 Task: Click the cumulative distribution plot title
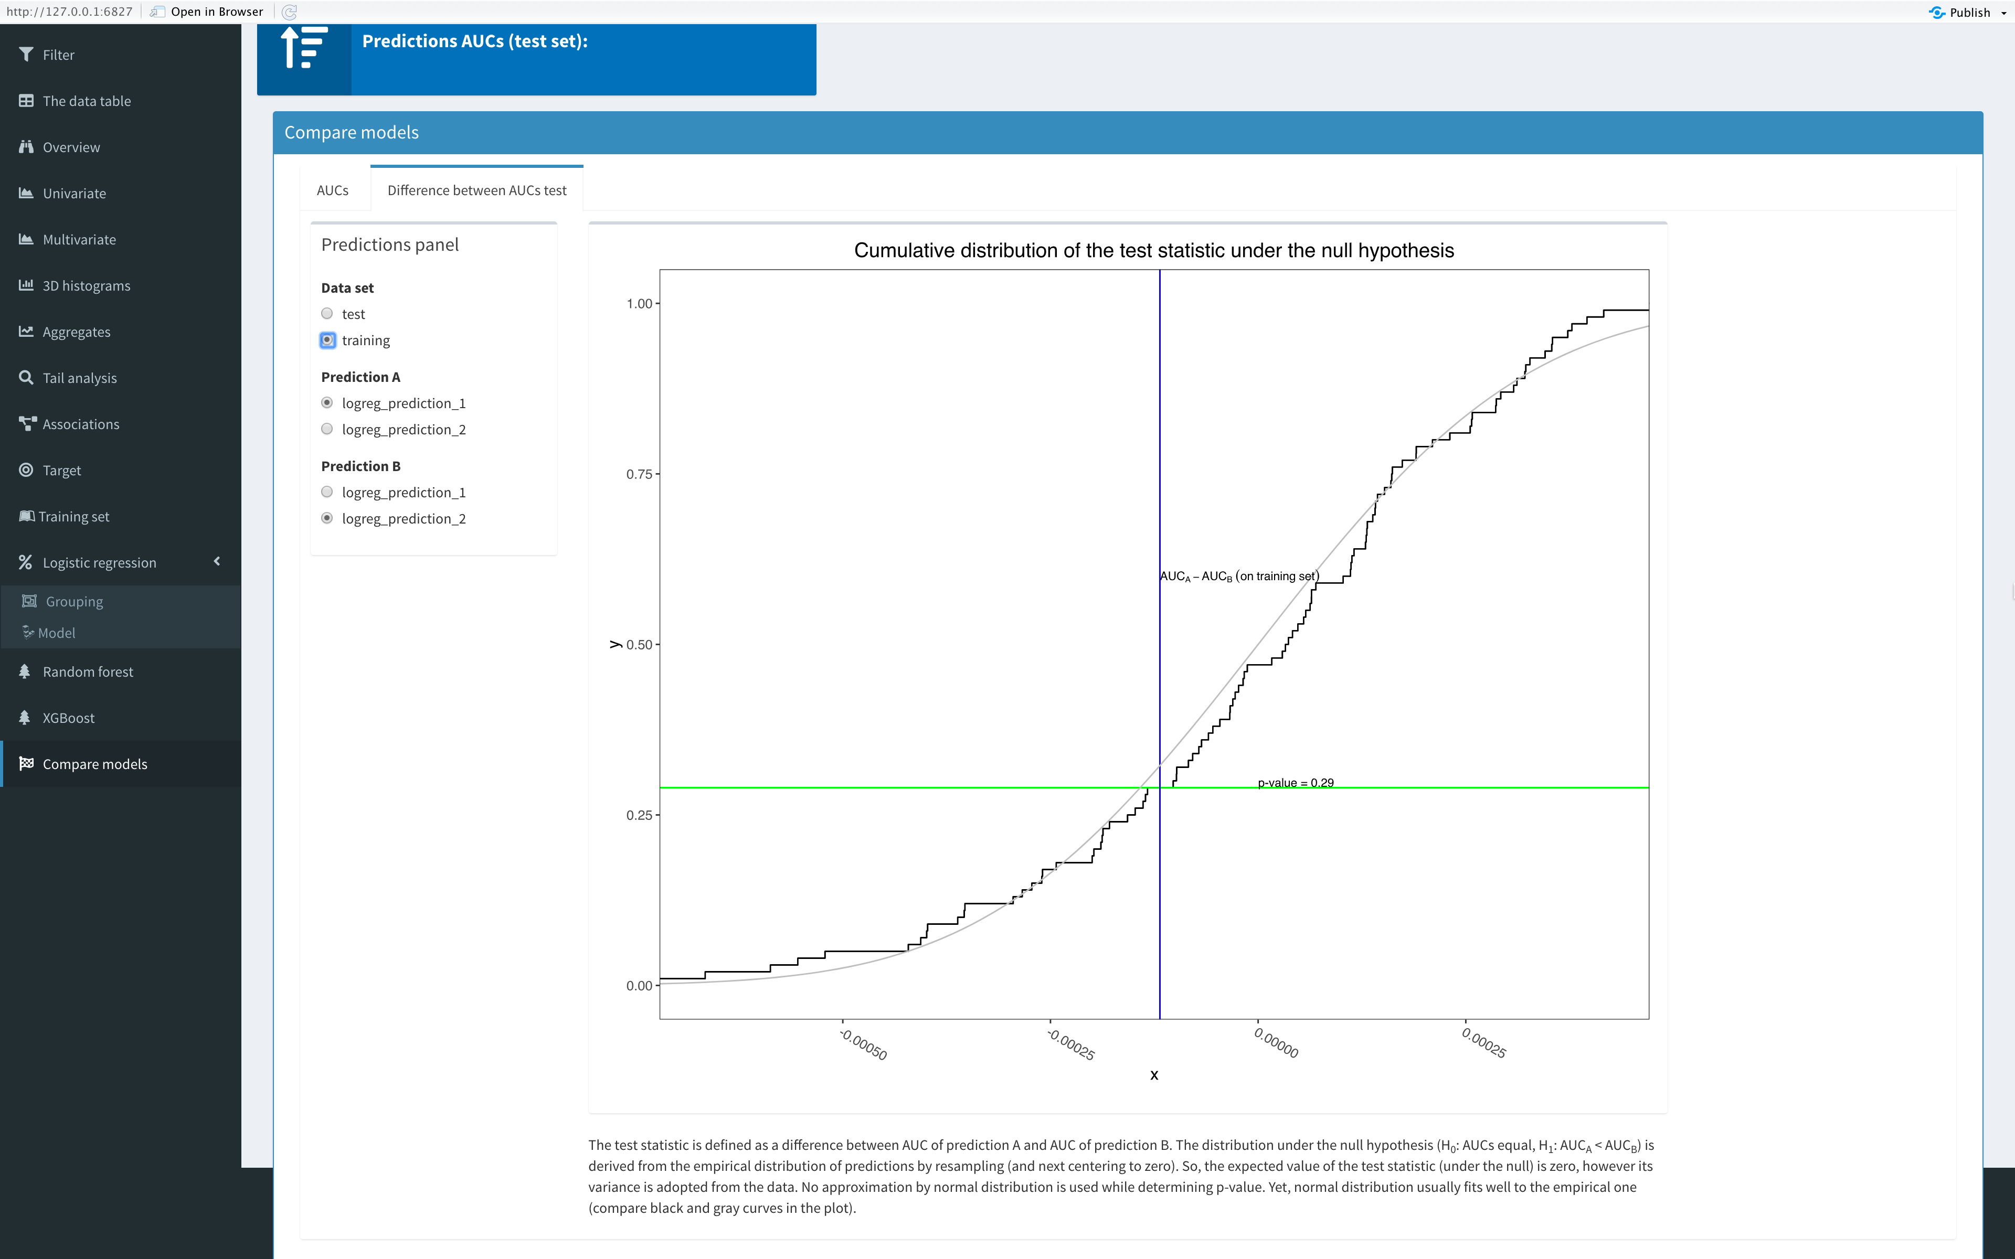pyautogui.click(x=1154, y=251)
